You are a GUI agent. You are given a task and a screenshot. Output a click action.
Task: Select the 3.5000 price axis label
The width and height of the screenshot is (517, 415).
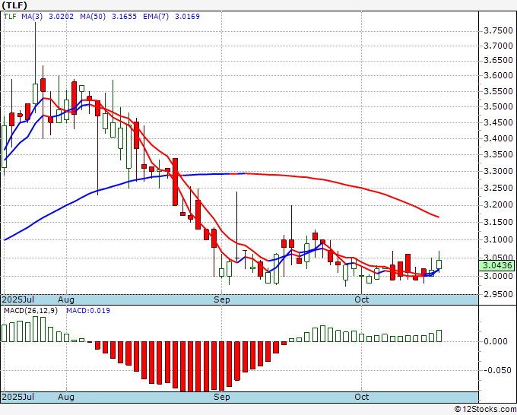pos(498,107)
